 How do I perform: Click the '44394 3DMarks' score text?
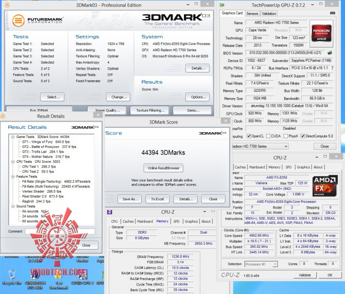click(x=163, y=152)
